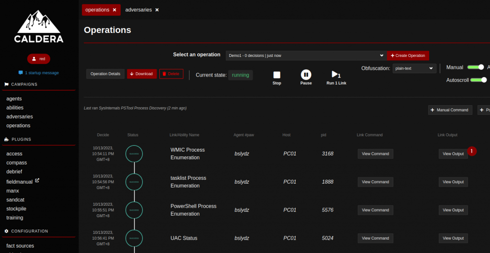Download the operation report
The image size is (490, 253).
(142, 74)
